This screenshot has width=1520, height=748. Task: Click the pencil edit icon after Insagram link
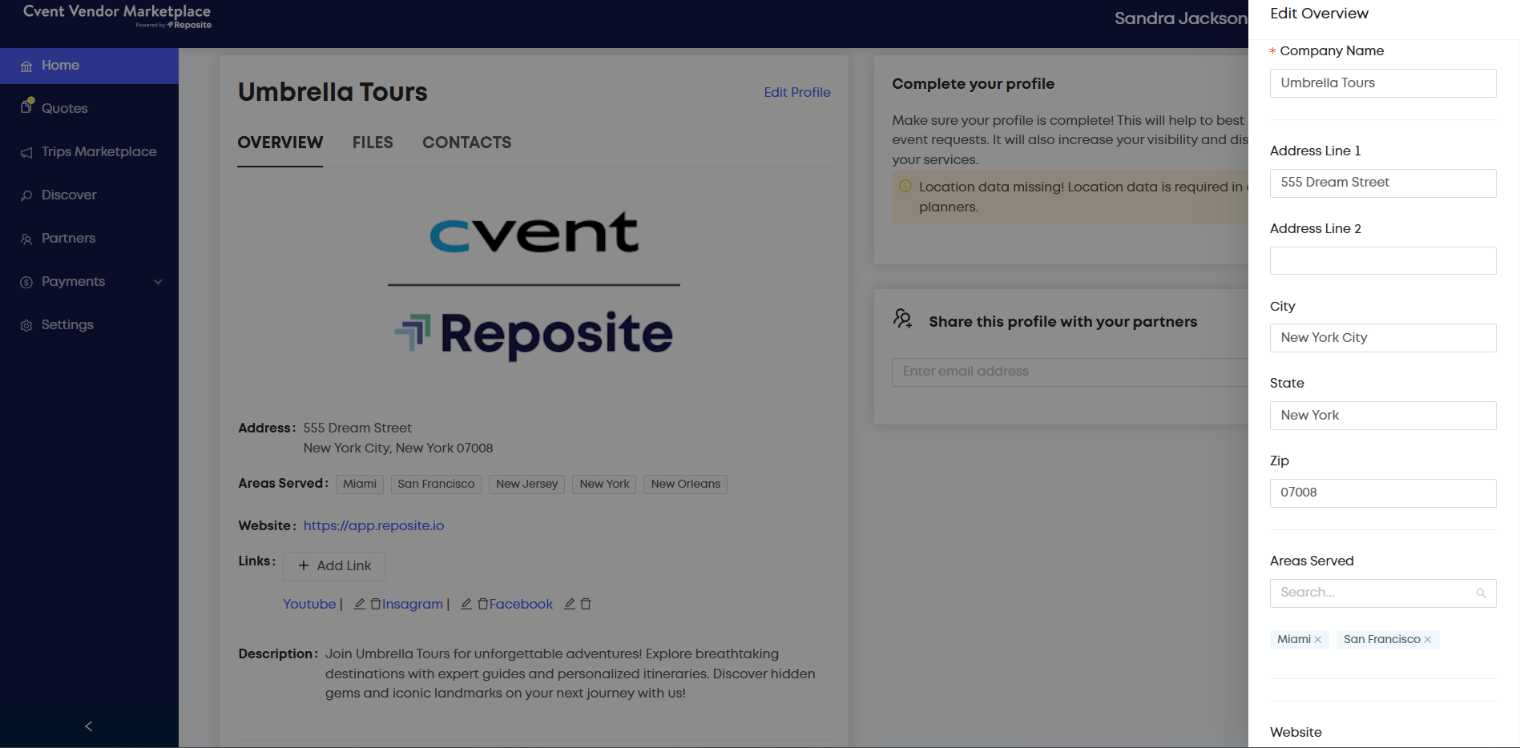pyautogui.click(x=466, y=604)
